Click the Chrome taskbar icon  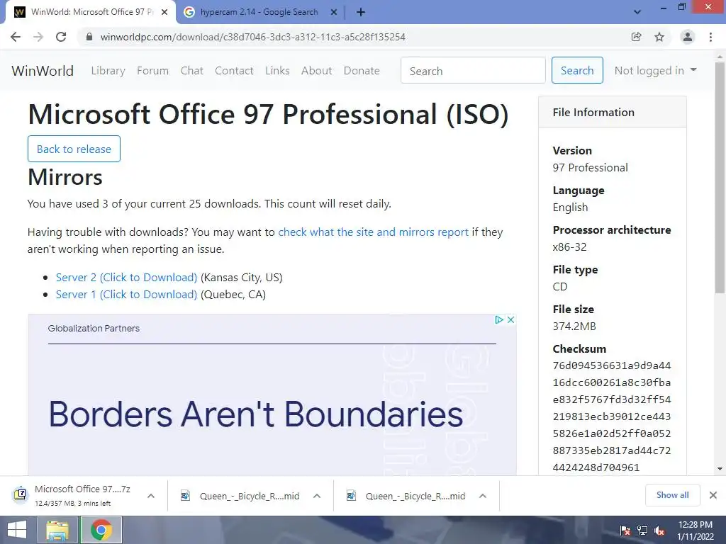101,530
